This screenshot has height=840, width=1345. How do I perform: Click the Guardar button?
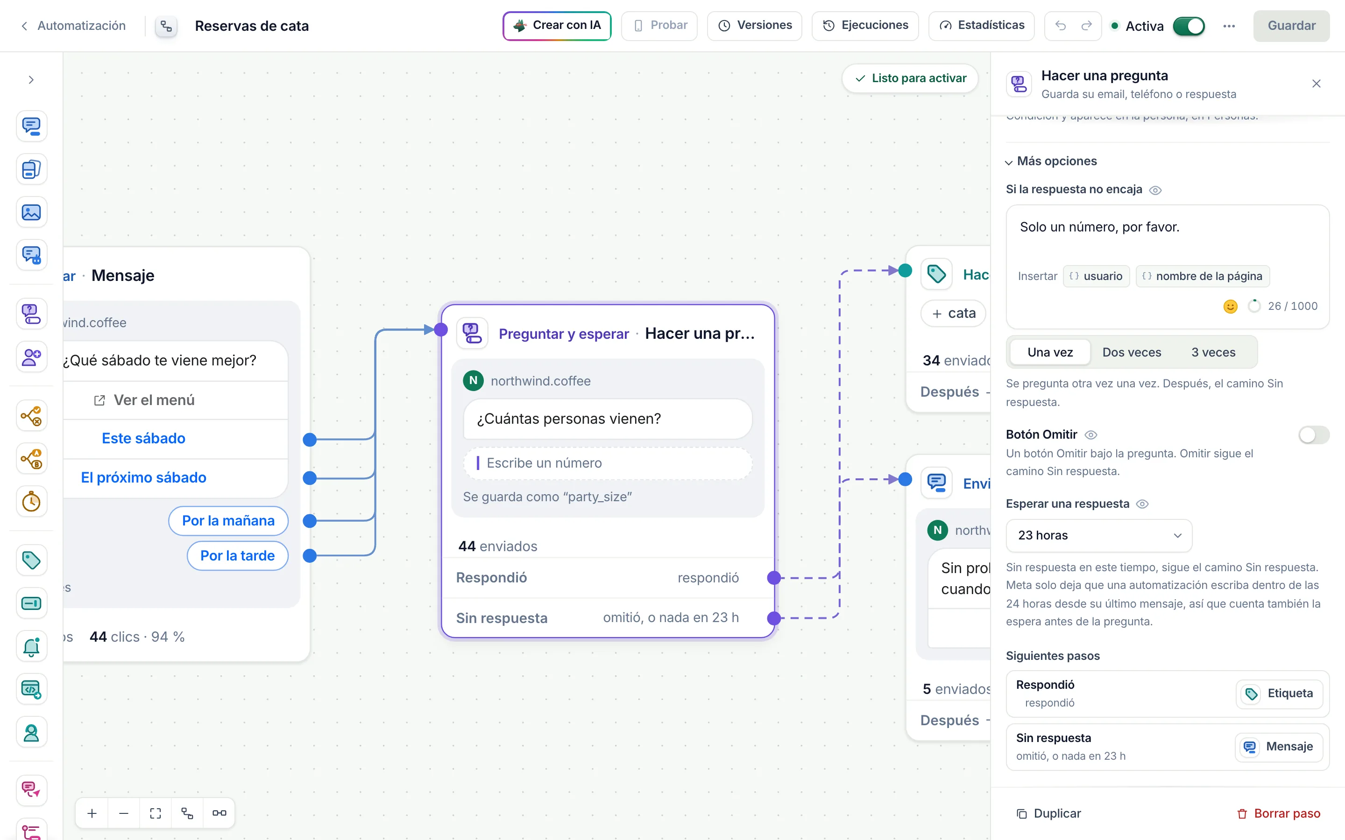[x=1291, y=26]
